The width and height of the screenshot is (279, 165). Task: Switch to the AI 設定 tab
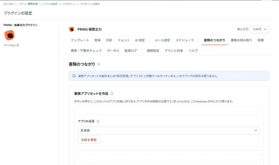click(x=140, y=40)
